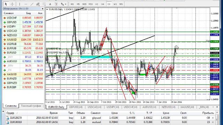223x125 pixels.
Task: Switch chart to M5 timeframe
Action: click(78, 4)
